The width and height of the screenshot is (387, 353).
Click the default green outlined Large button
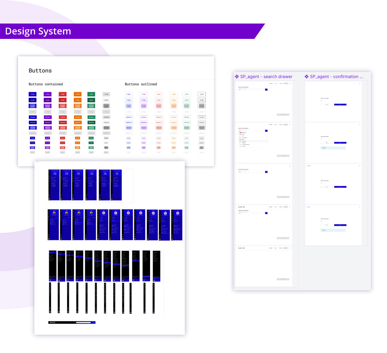click(x=186, y=94)
